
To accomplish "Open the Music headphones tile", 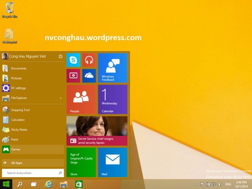I will (89, 60).
